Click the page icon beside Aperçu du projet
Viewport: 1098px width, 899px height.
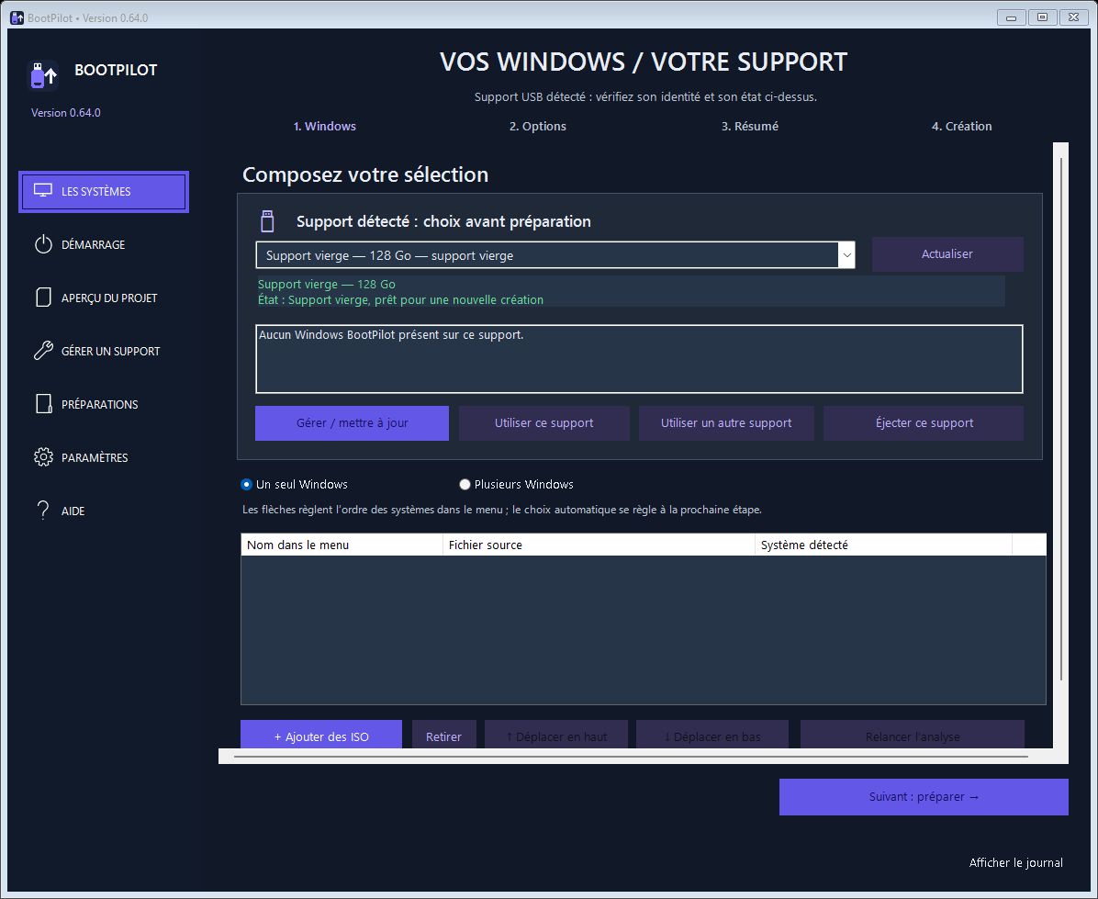pyautogui.click(x=43, y=298)
